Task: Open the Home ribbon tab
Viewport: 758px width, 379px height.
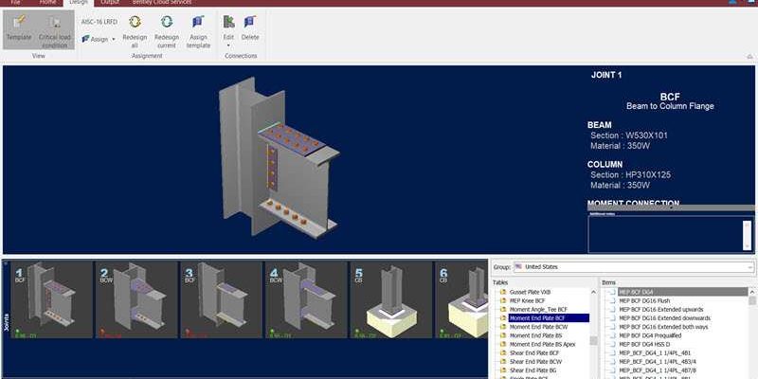Action: coord(47,3)
